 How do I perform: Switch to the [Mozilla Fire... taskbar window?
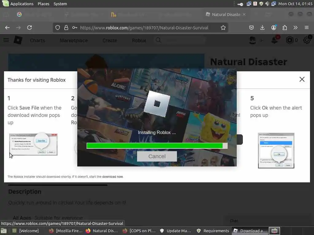(66, 231)
